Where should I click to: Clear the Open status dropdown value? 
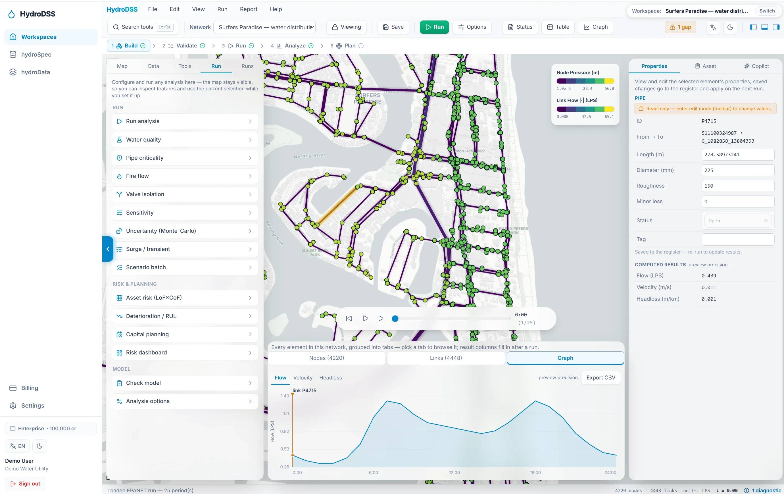point(766,221)
